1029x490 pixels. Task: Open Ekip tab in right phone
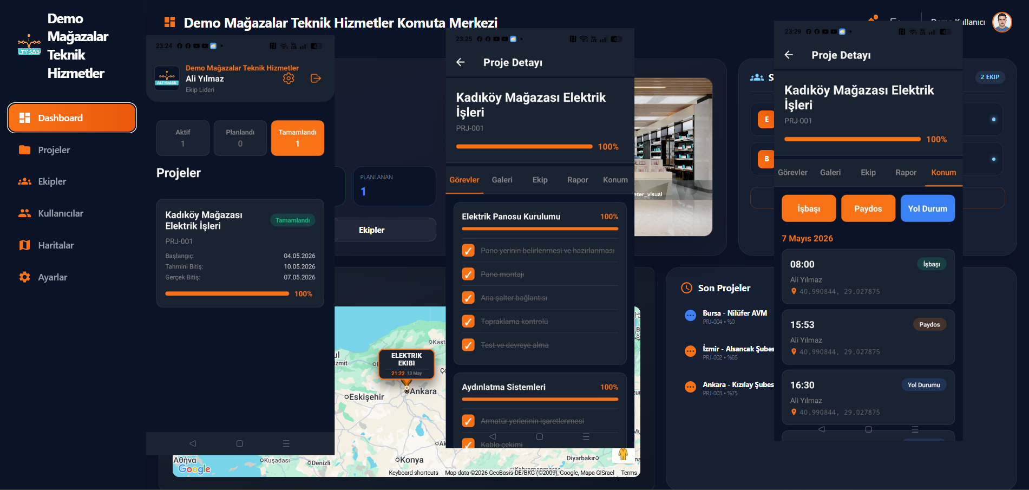click(868, 173)
